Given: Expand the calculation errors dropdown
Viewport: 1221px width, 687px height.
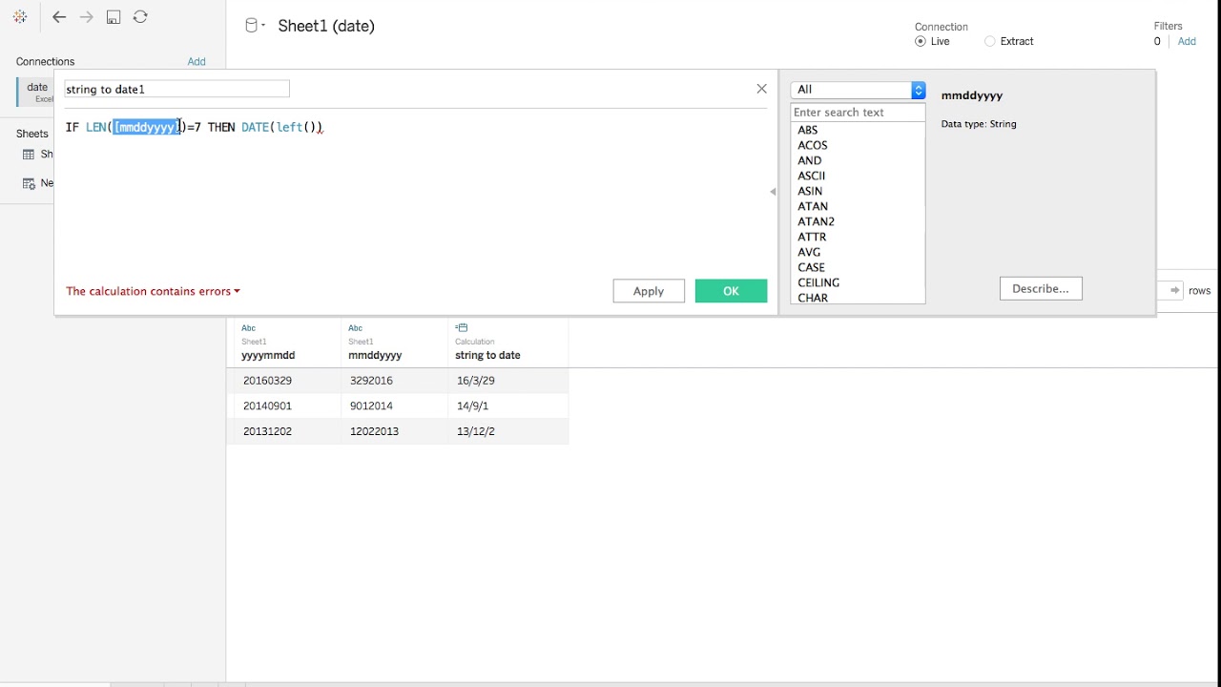Looking at the screenshot, I should tap(153, 291).
